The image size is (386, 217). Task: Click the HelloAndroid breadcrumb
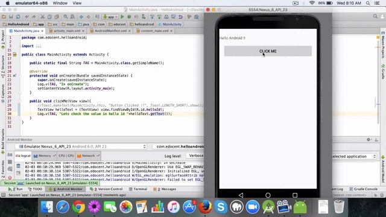[x=16, y=24]
